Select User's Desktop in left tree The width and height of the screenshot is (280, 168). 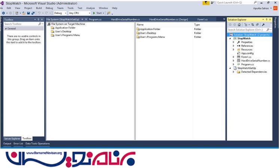(63, 31)
